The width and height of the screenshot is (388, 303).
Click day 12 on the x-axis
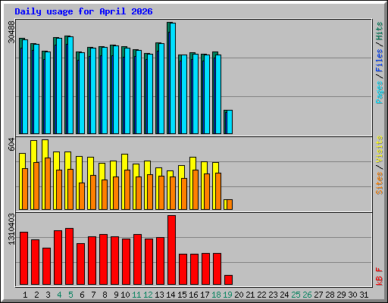[148, 295]
